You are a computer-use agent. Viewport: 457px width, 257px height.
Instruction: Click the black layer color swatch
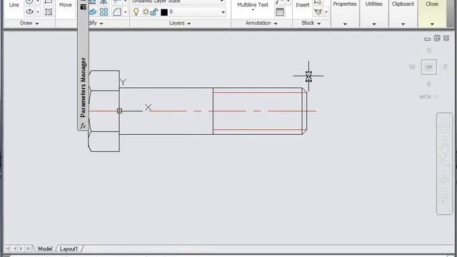click(164, 12)
